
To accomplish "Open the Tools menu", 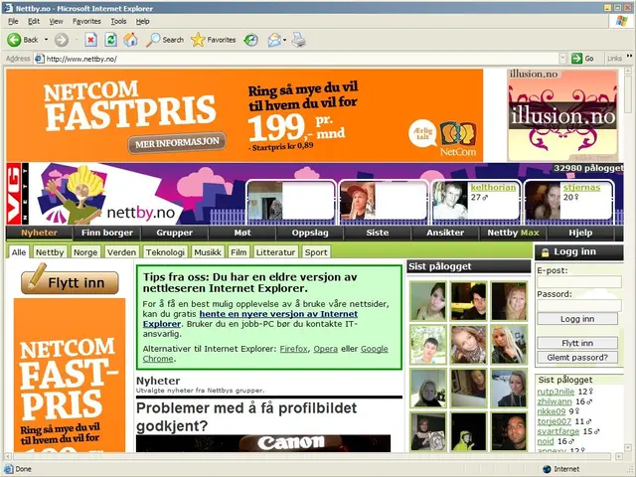I will pos(118,21).
